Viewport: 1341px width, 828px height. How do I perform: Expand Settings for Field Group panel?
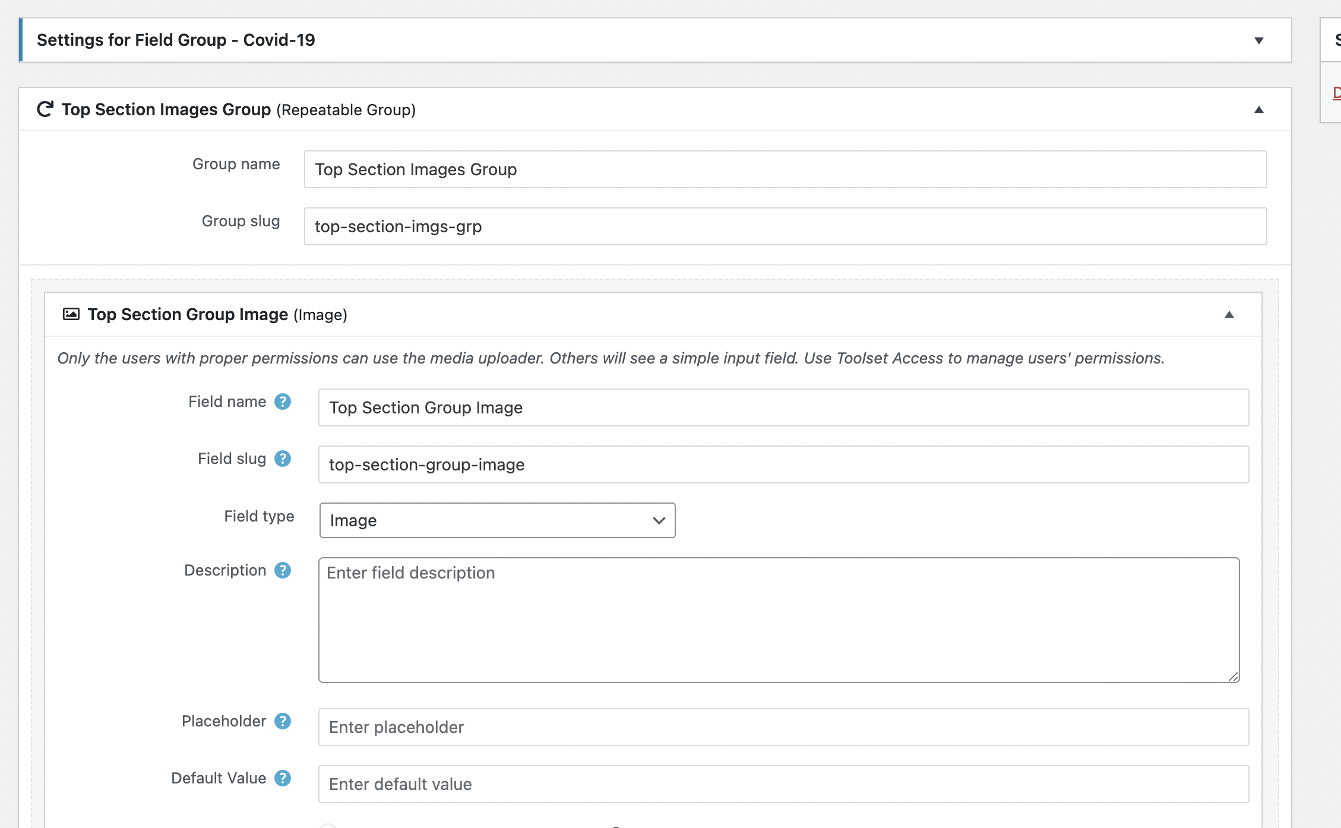click(x=1259, y=40)
